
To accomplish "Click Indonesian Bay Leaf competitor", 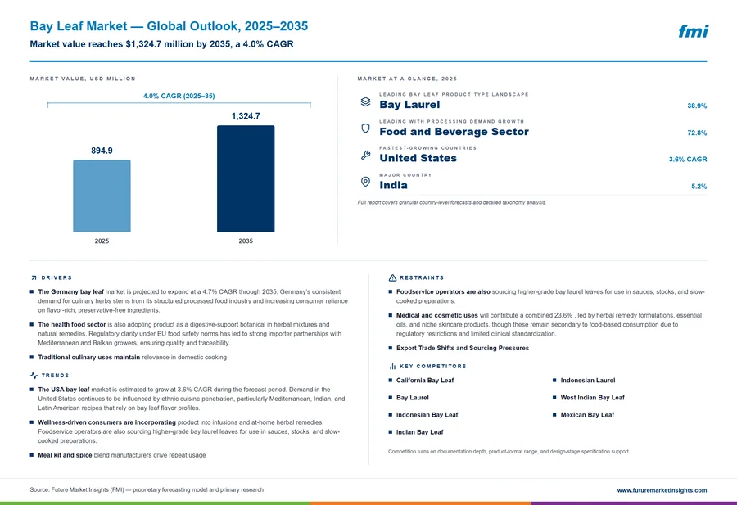I will pyautogui.click(x=427, y=415).
